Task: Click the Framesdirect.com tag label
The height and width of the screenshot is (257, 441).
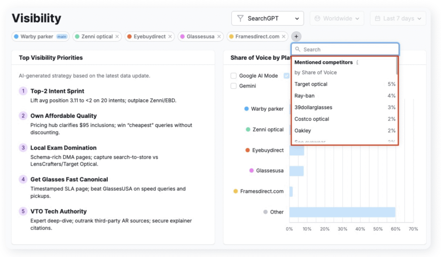Action: pos(258,37)
